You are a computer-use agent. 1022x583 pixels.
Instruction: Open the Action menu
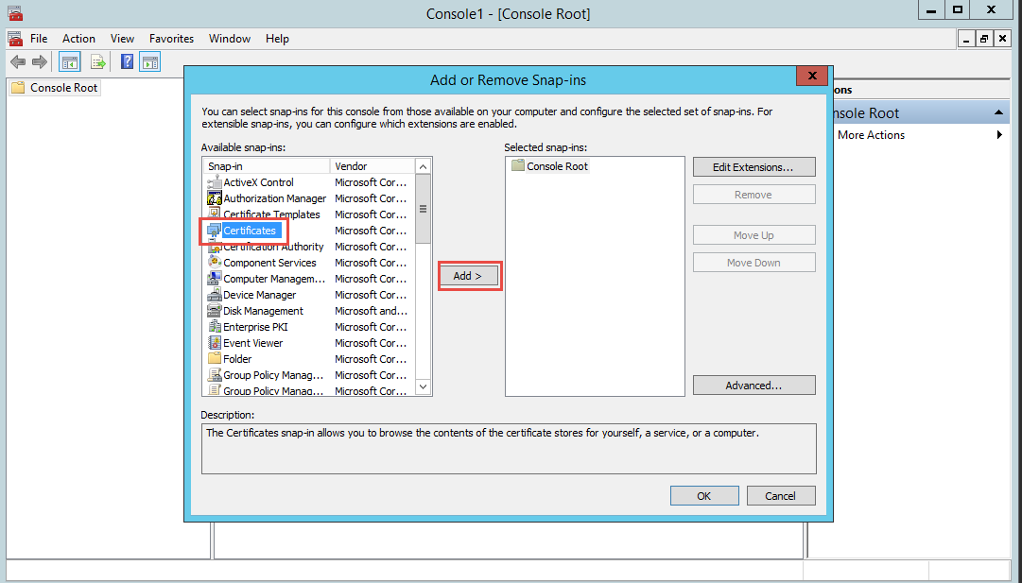[x=78, y=39]
